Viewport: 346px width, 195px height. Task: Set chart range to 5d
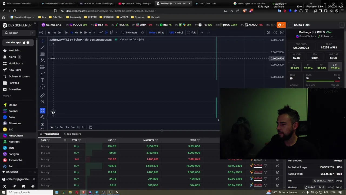(78, 127)
